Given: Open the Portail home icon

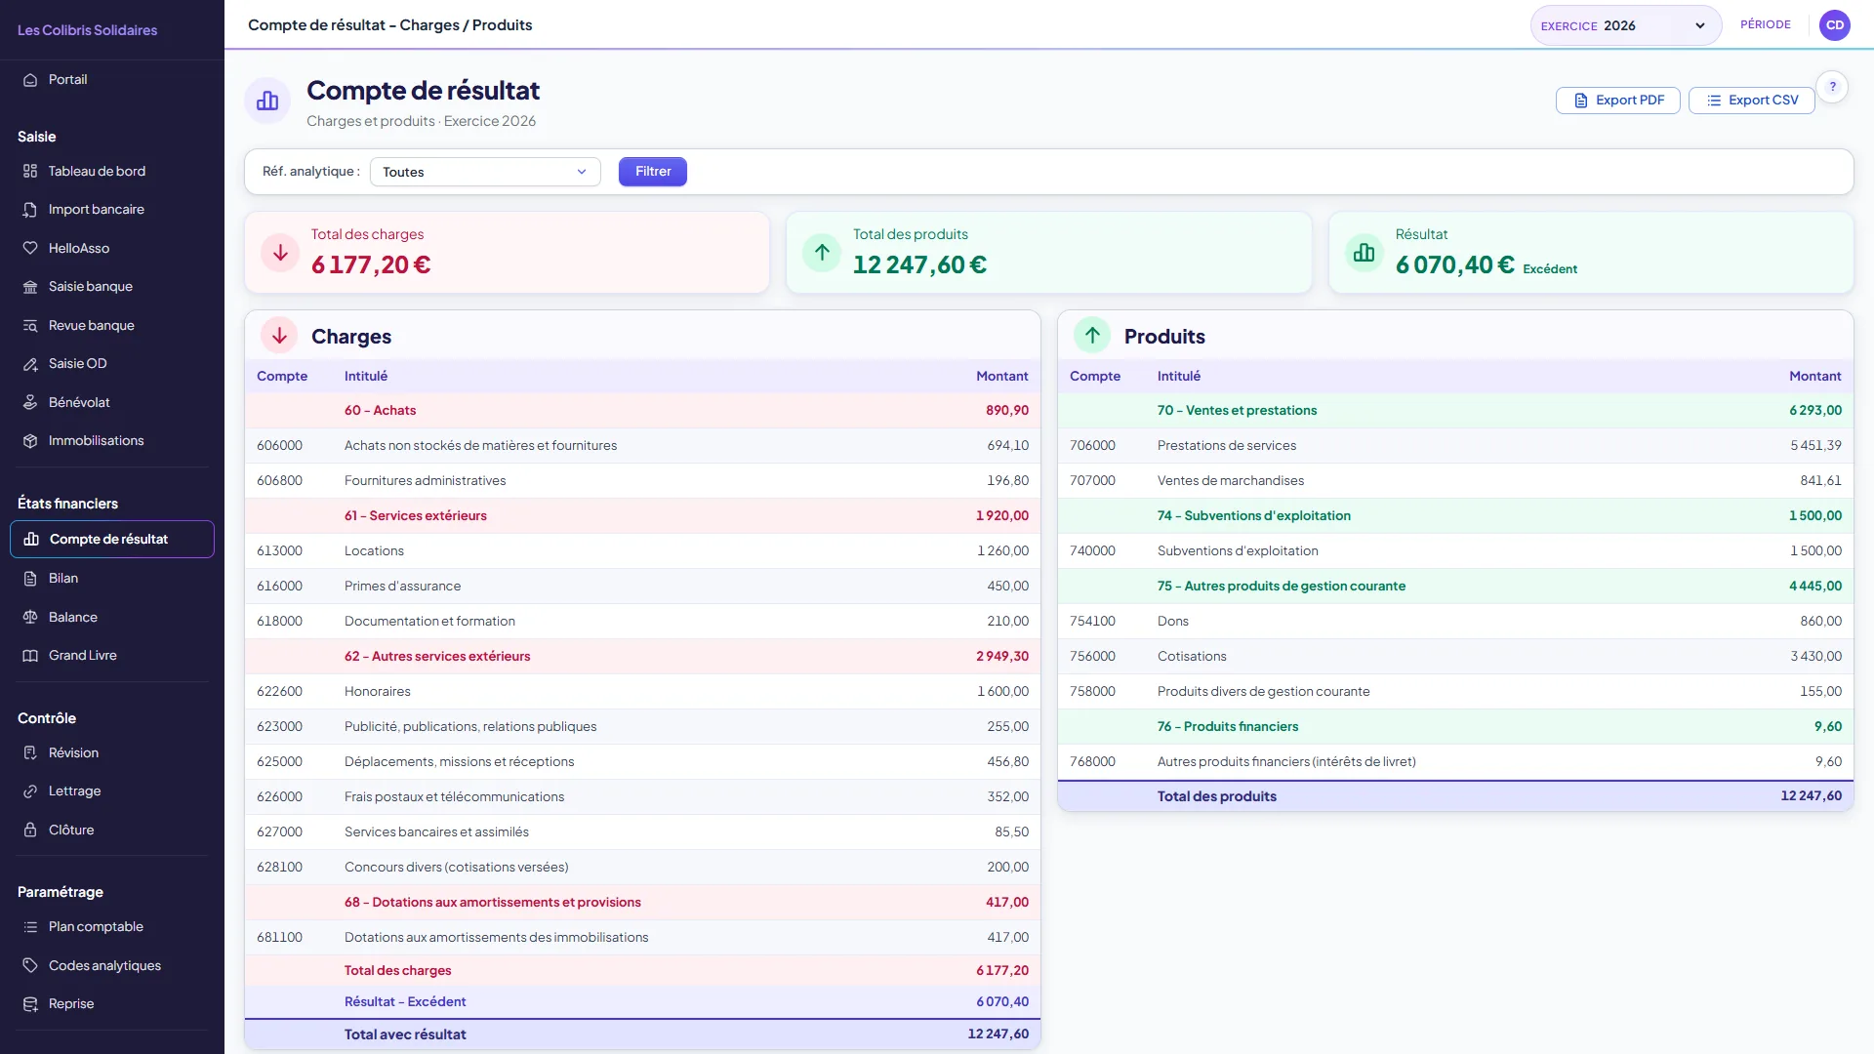Looking at the screenshot, I should [30, 80].
